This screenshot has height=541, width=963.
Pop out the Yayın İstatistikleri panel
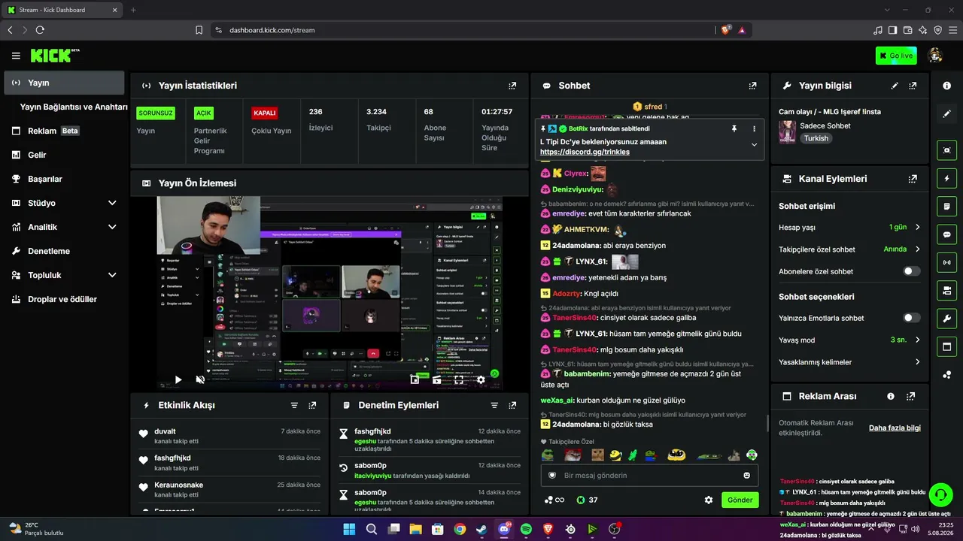point(512,86)
